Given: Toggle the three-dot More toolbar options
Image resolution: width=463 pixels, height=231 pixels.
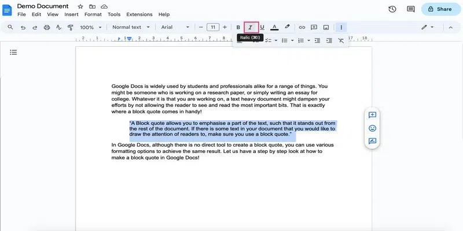Looking at the screenshot, I should click(x=341, y=27).
